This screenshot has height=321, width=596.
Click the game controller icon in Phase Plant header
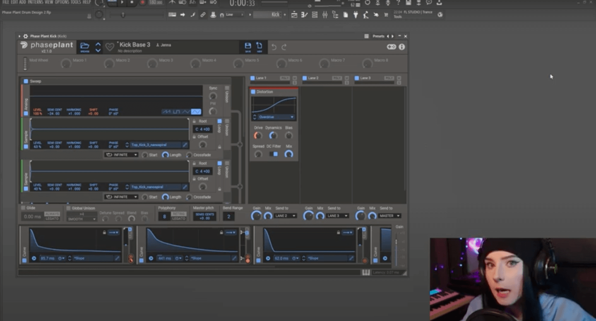(391, 47)
